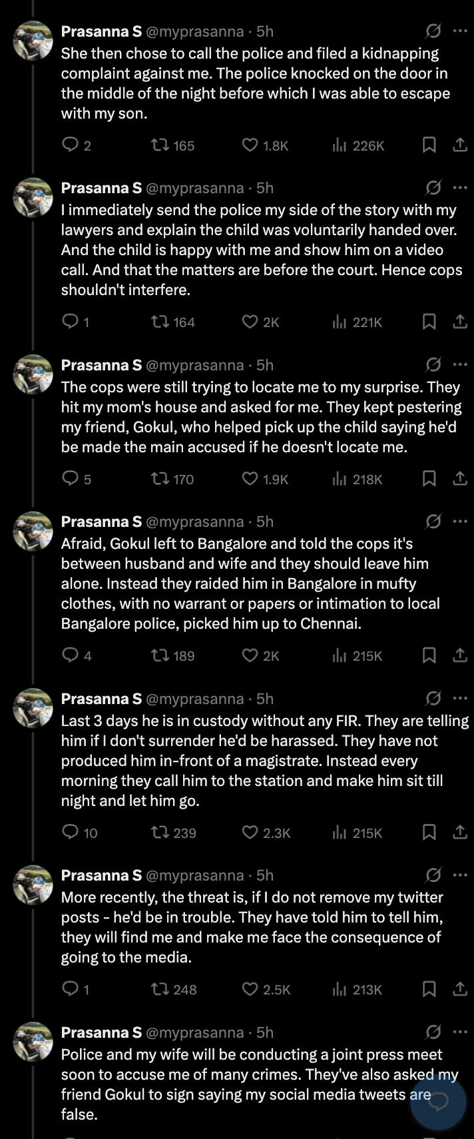Bookmark the tweet about pestering Gokul
This screenshot has height=1139, width=474.
[x=429, y=479]
